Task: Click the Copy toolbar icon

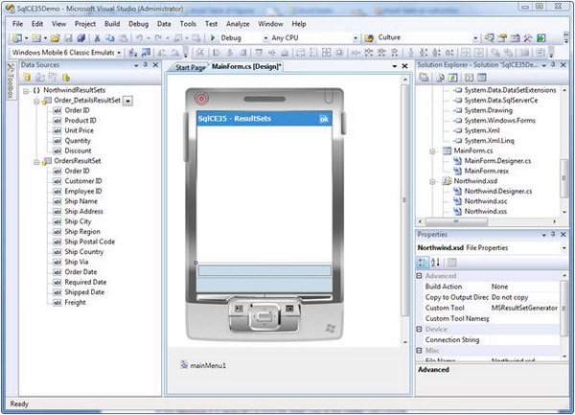Action: (x=110, y=37)
